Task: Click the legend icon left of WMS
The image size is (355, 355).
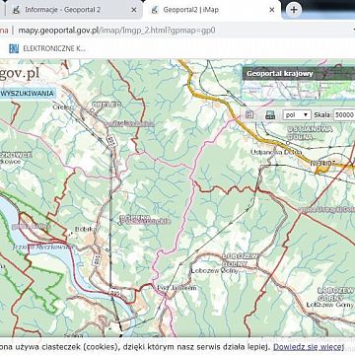Action: (x=249, y=114)
